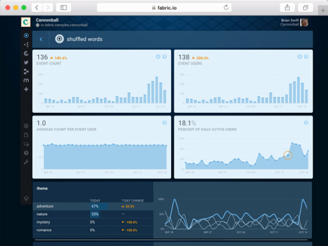Click help icon on Percent of Daily Active Users
The height and width of the screenshot is (246, 328).
pos(306,122)
